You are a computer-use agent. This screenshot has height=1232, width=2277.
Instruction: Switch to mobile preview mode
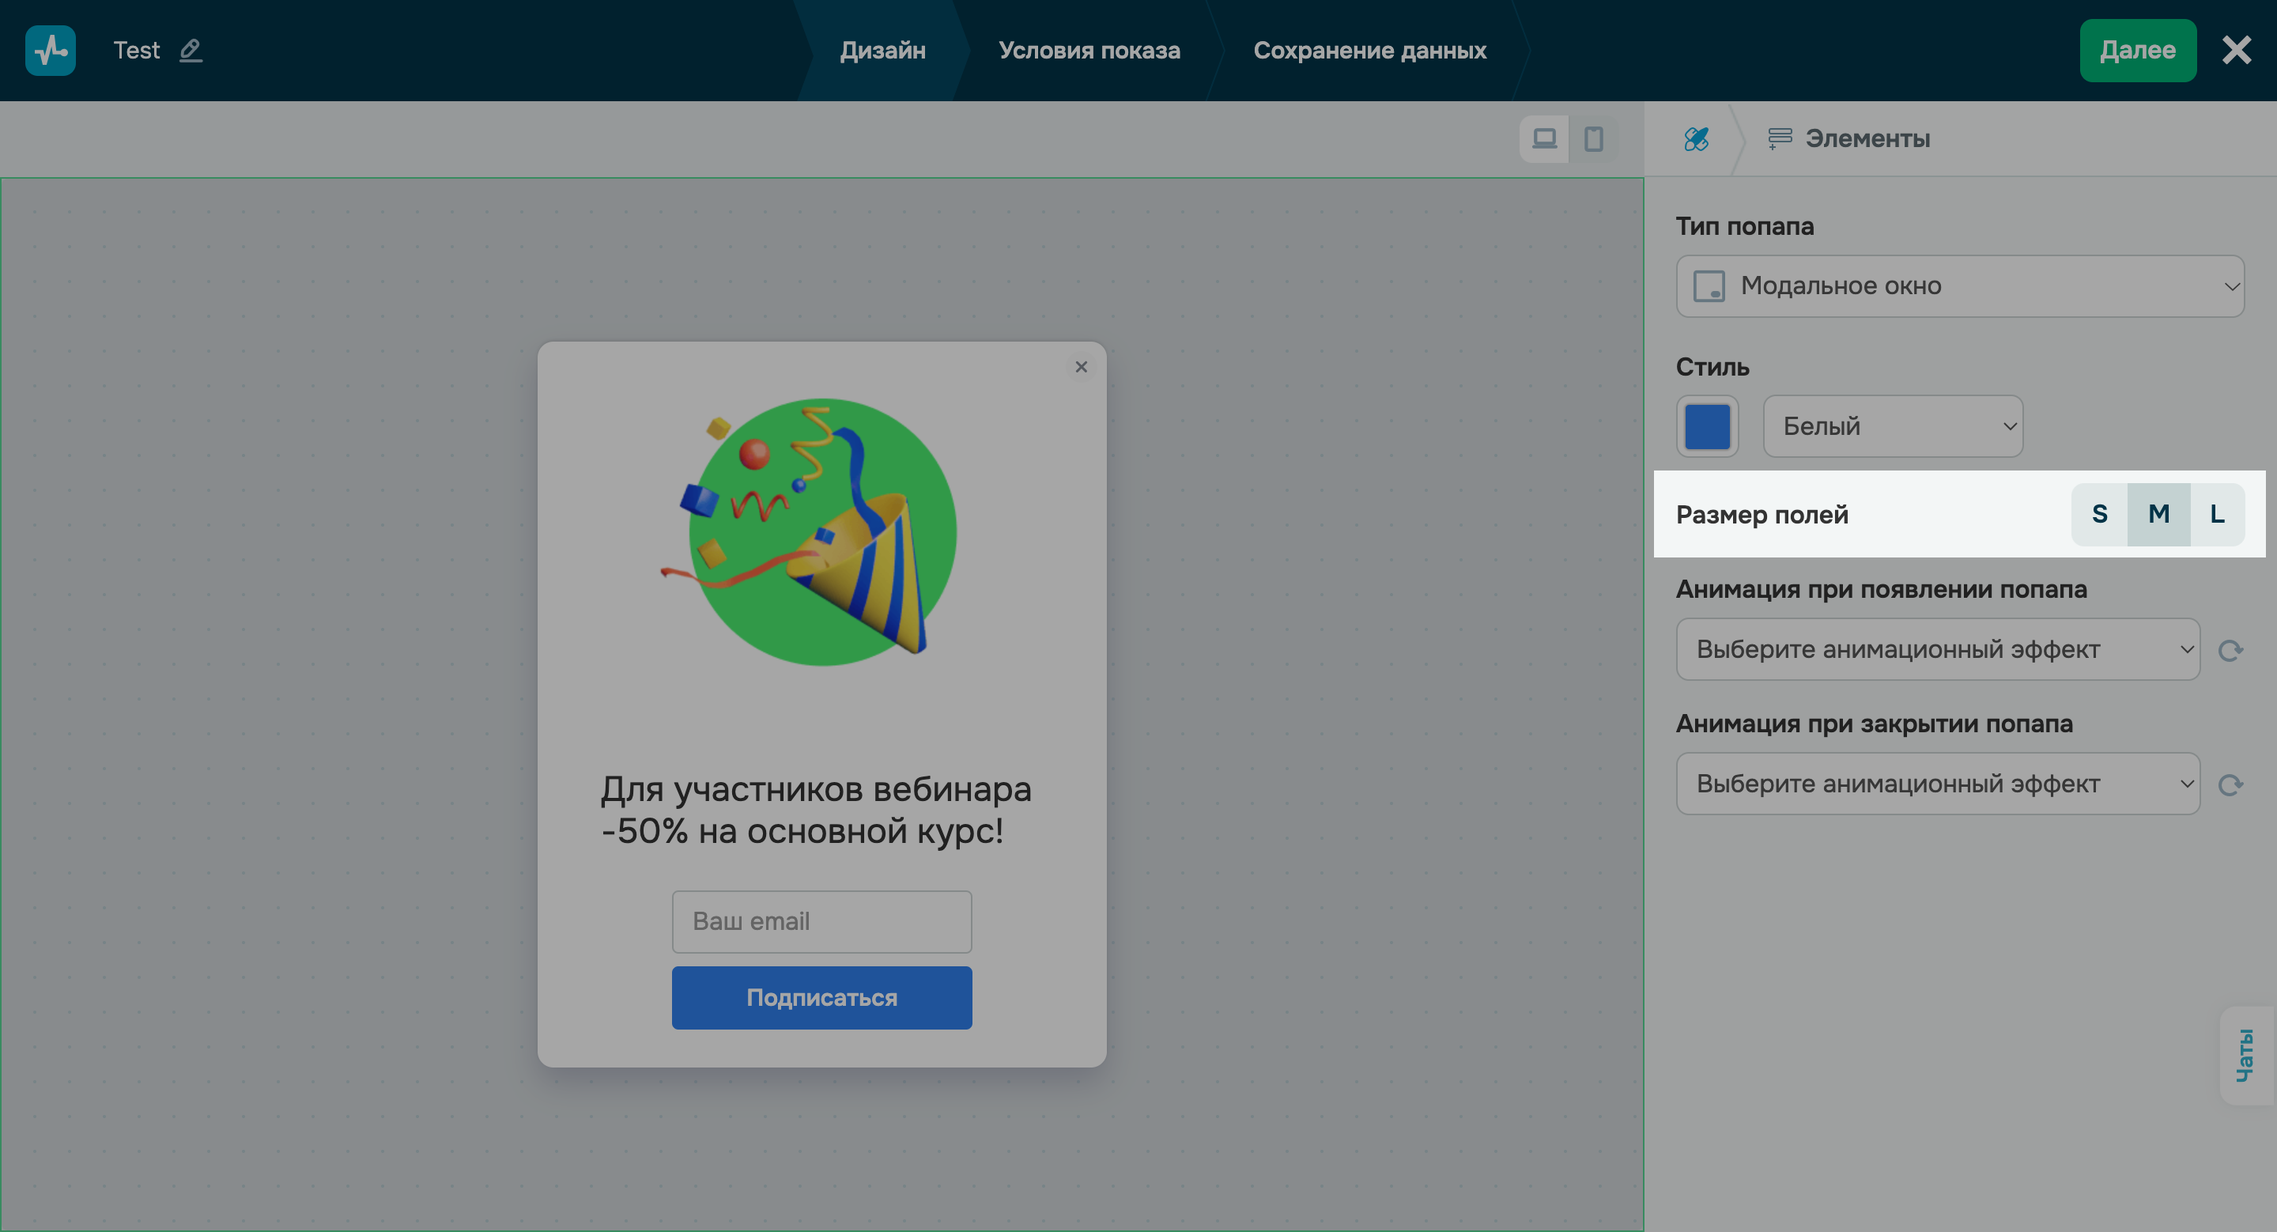click(1593, 138)
